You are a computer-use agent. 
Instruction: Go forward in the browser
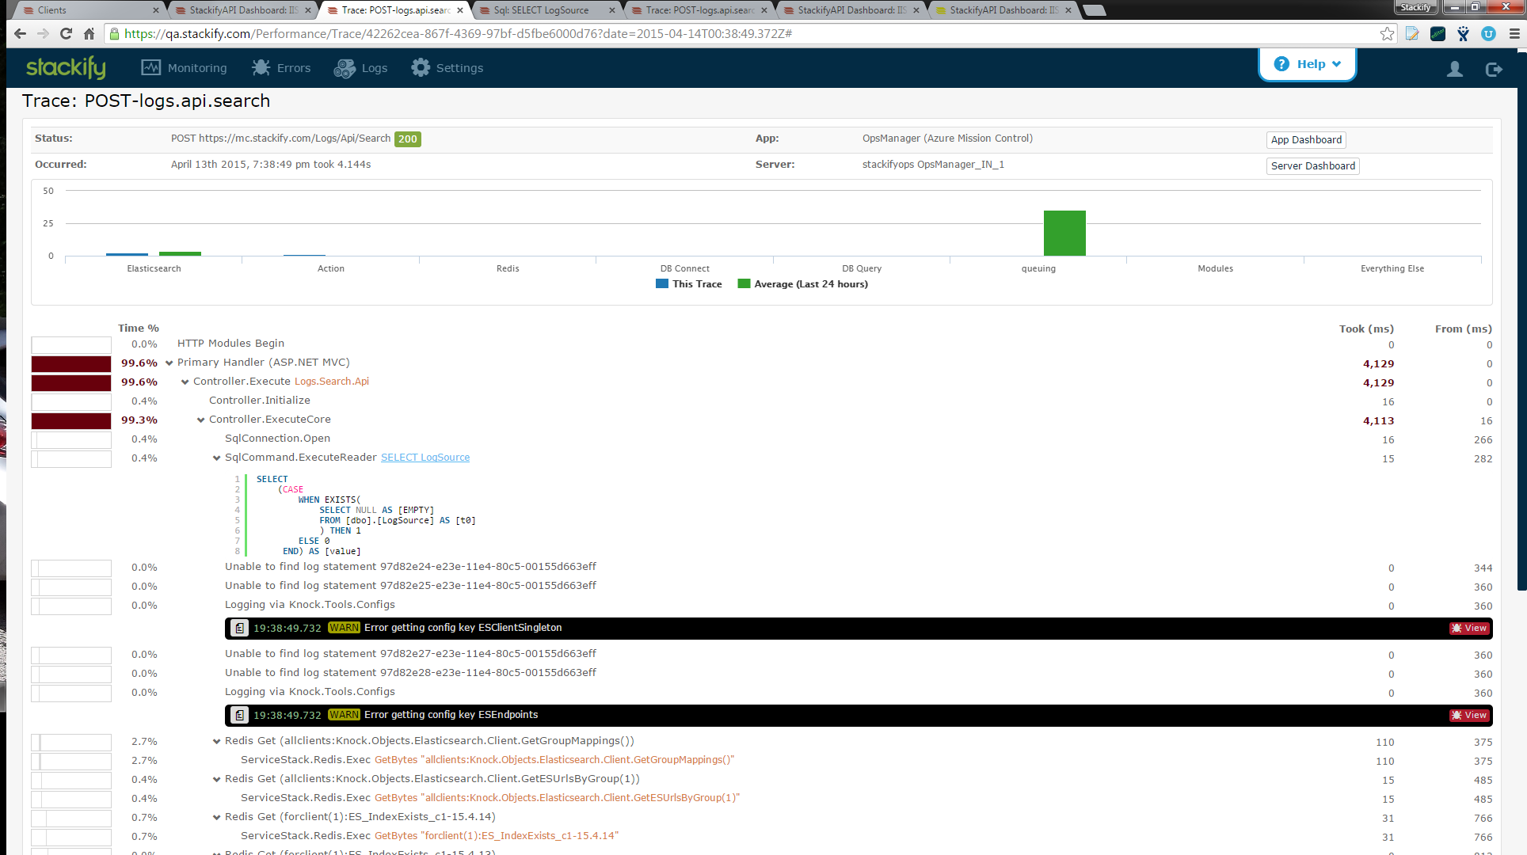tap(44, 33)
